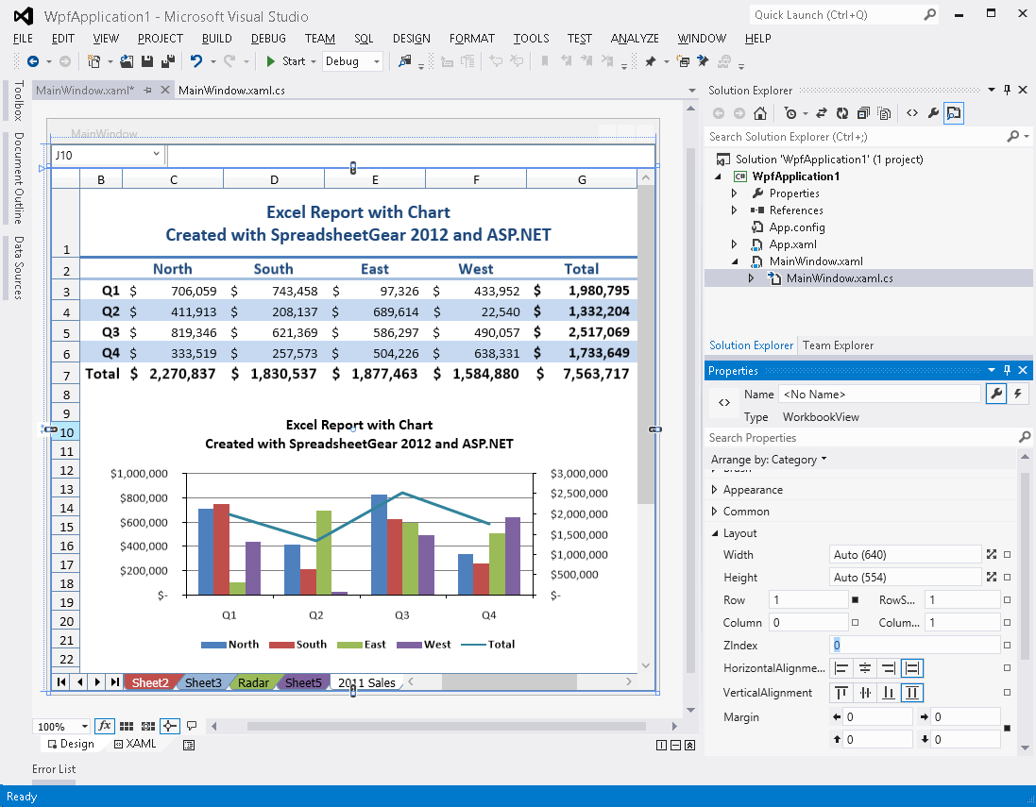1036x807 pixels.
Task: Open View Code from Solution Explorer toolbar
Action: pyautogui.click(x=911, y=112)
